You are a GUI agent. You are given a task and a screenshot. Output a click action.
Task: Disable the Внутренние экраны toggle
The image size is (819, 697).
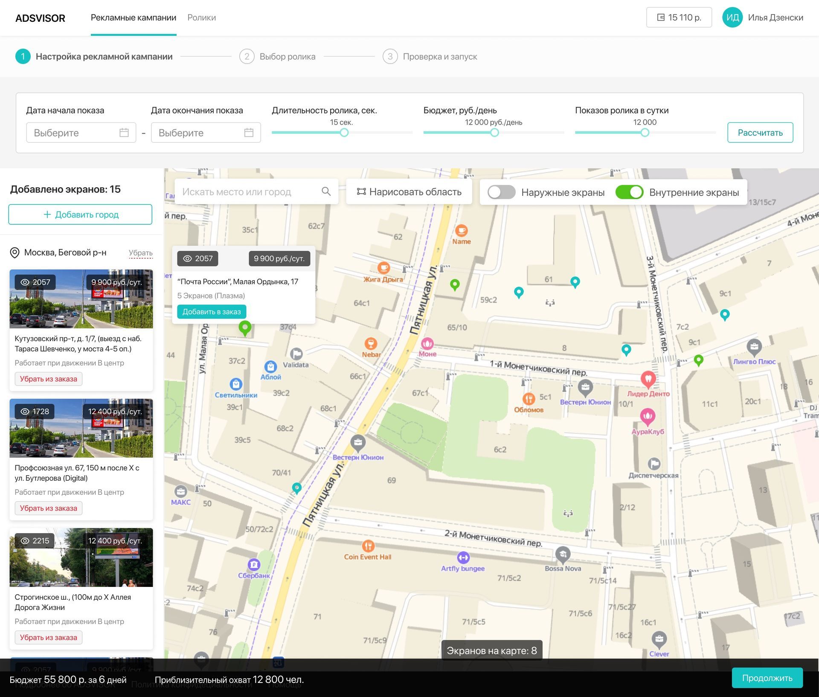[x=629, y=192]
